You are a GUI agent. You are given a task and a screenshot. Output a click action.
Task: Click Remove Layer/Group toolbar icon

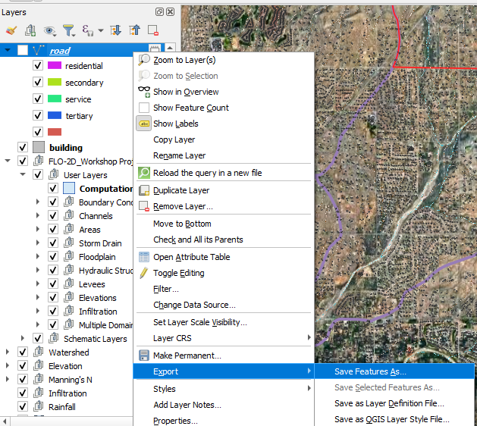152,31
